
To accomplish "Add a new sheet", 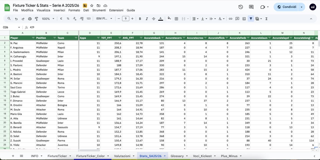I will pyautogui.click(x=13, y=156).
